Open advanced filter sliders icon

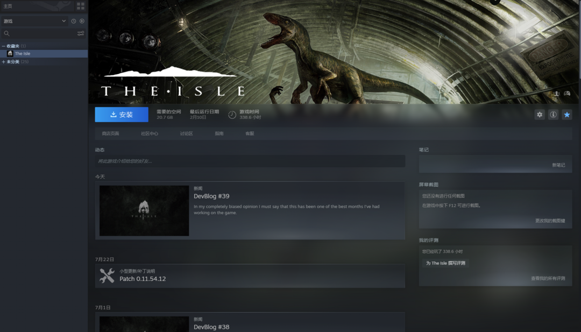[81, 33]
